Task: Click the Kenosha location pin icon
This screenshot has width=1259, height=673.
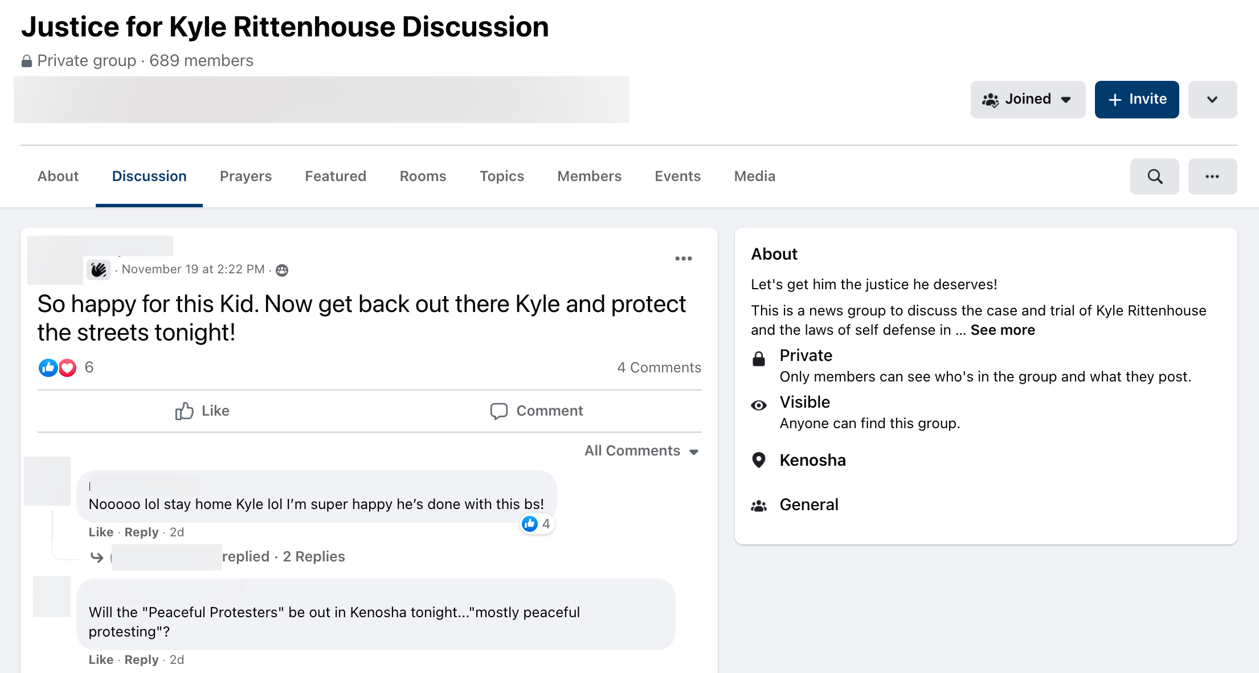Action: [x=758, y=460]
